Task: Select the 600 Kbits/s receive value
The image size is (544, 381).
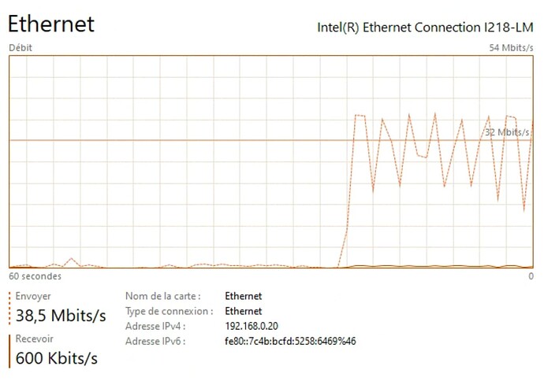Action: tap(57, 358)
